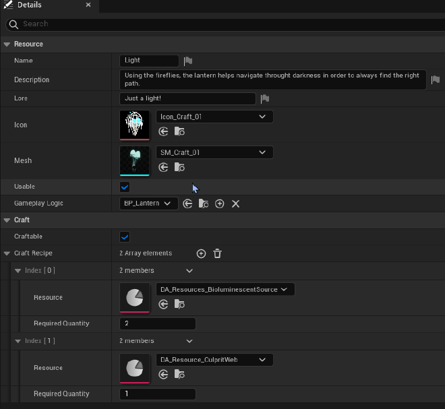Collapse the Resource category section

7,44
